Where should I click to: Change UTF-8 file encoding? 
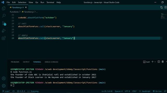click(127, 91)
